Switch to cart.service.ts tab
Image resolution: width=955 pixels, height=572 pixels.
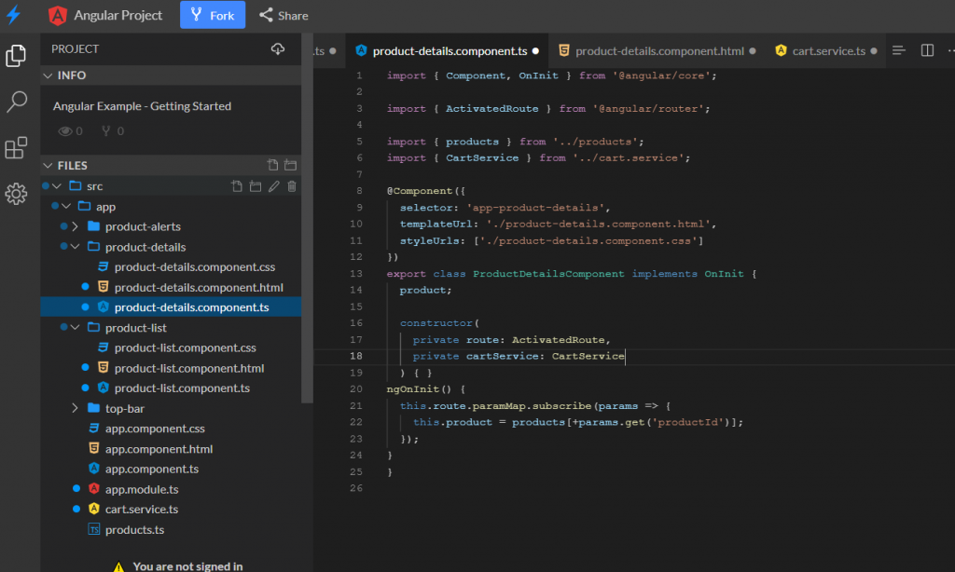tap(825, 50)
